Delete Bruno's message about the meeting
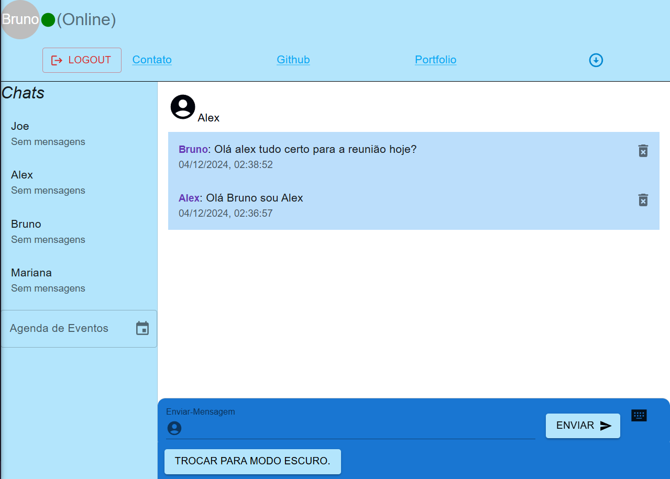 [x=643, y=151]
